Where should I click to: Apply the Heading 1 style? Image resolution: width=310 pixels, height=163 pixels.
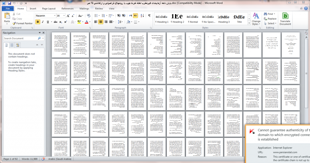(162, 19)
